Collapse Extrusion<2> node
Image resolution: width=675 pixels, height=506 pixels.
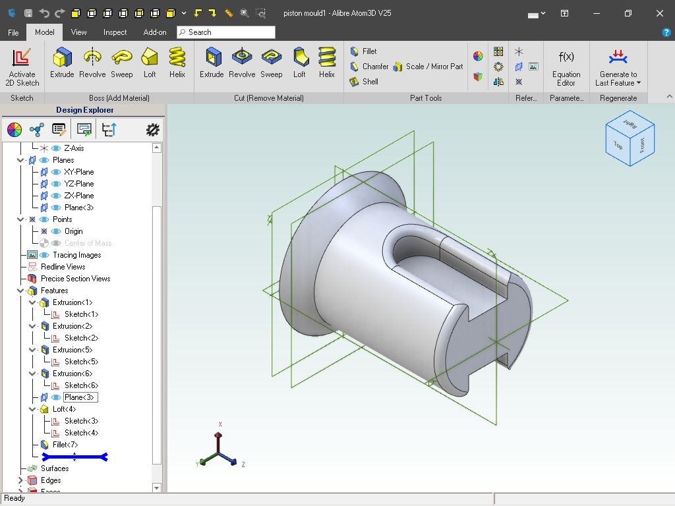pyautogui.click(x=32, y=326)
